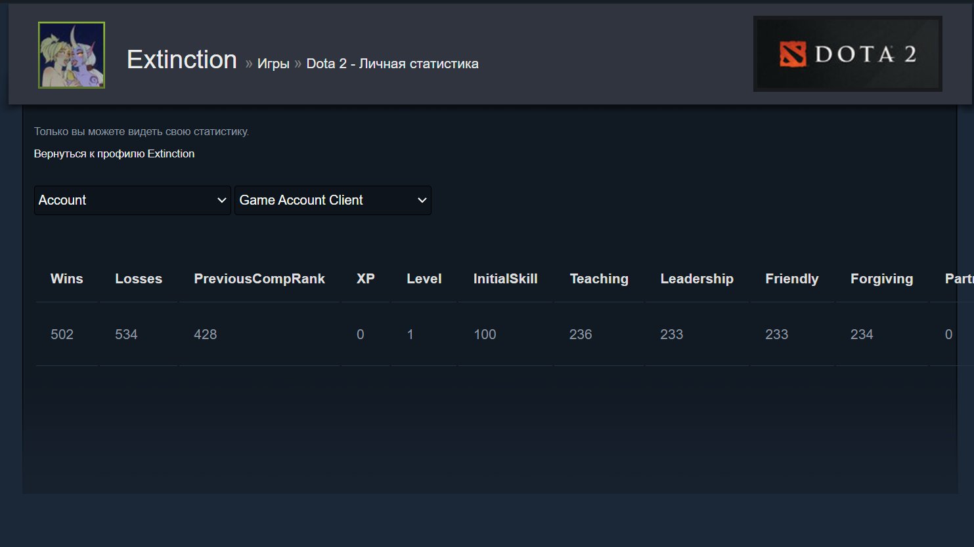Click the Teaching column header
The height and width of the screenshot is (547, 974).
tap(599, 279)
